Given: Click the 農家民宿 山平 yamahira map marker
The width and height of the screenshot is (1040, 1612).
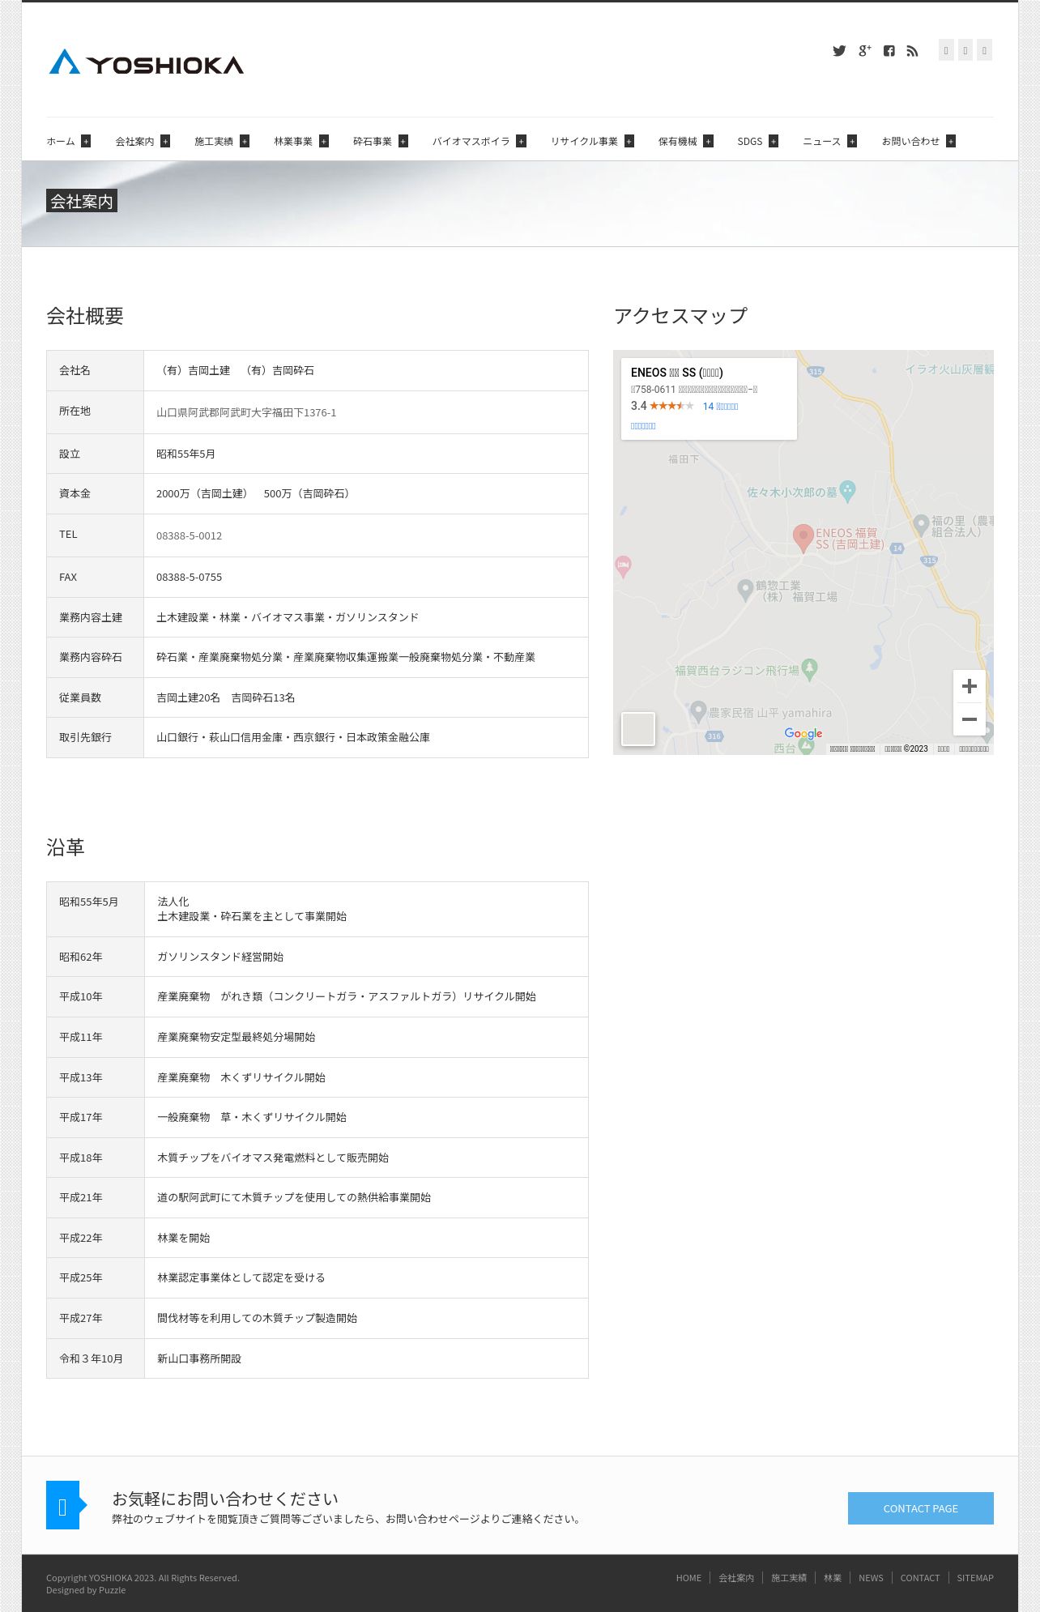Looking at the screenshot, I should (698, 711).
